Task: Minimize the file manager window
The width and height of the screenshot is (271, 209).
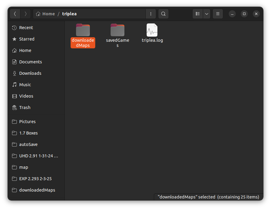Action: pos(232,14)
